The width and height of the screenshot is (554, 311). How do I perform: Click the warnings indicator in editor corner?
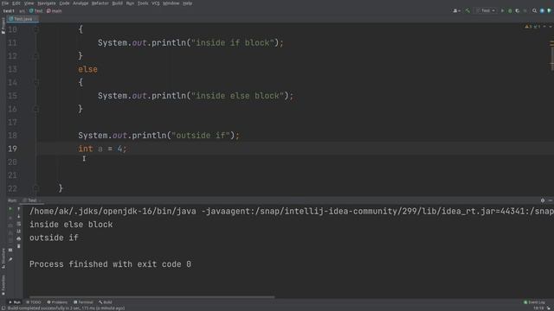pos(533,27)
